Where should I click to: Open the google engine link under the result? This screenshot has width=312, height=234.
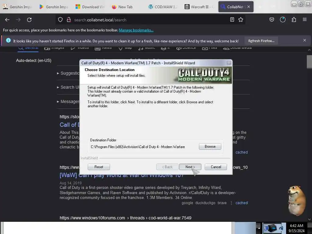[x=187, y=203]
